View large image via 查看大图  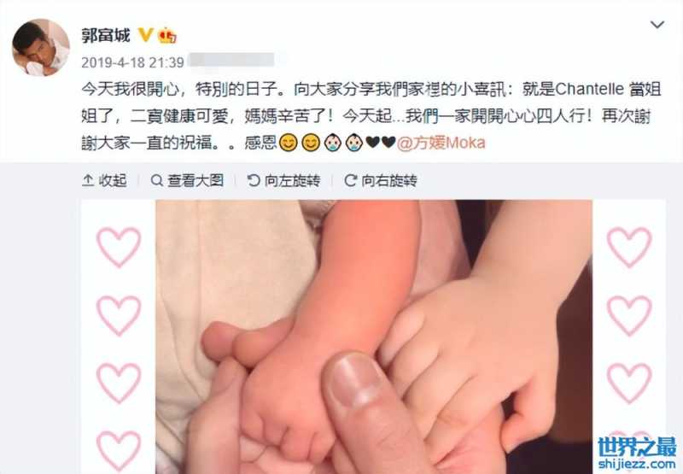pyautogui.click(x=187, y=180)
